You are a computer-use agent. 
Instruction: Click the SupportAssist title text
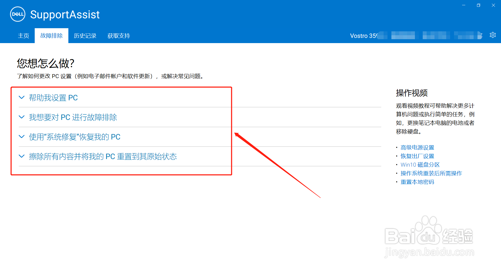(x=65, y=15)
